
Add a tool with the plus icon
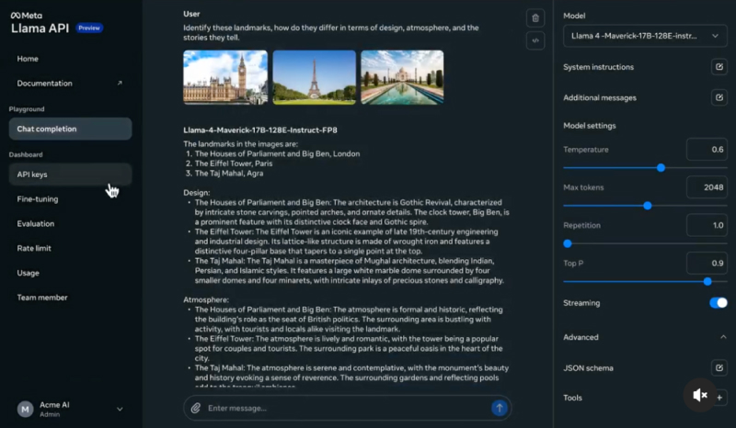tap(719, 398)
